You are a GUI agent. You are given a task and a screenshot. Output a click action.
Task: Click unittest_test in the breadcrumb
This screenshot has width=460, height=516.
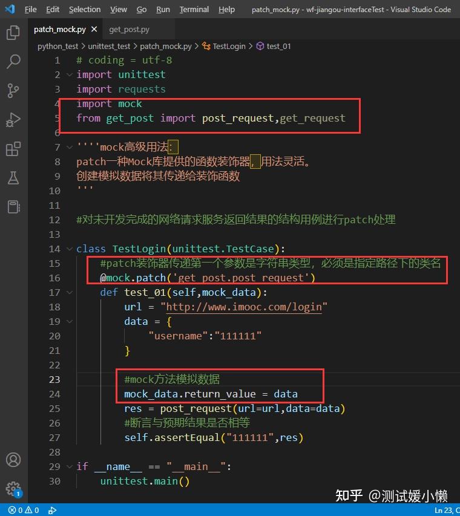(109, 47)
